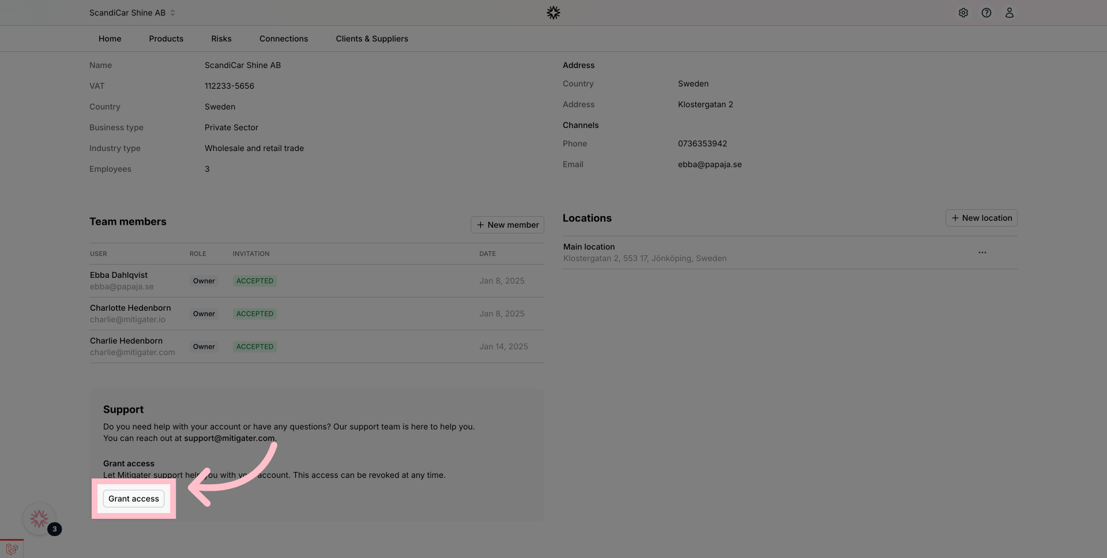The width and height of the screenshot is (1107, 558).
Task: Click the Main location entry
Action: pos(589,247)
